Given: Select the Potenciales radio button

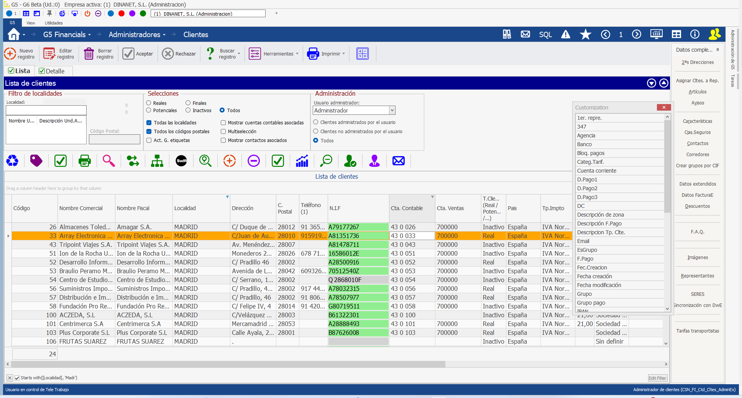Looking at the screenshot, I should (149, 110).
